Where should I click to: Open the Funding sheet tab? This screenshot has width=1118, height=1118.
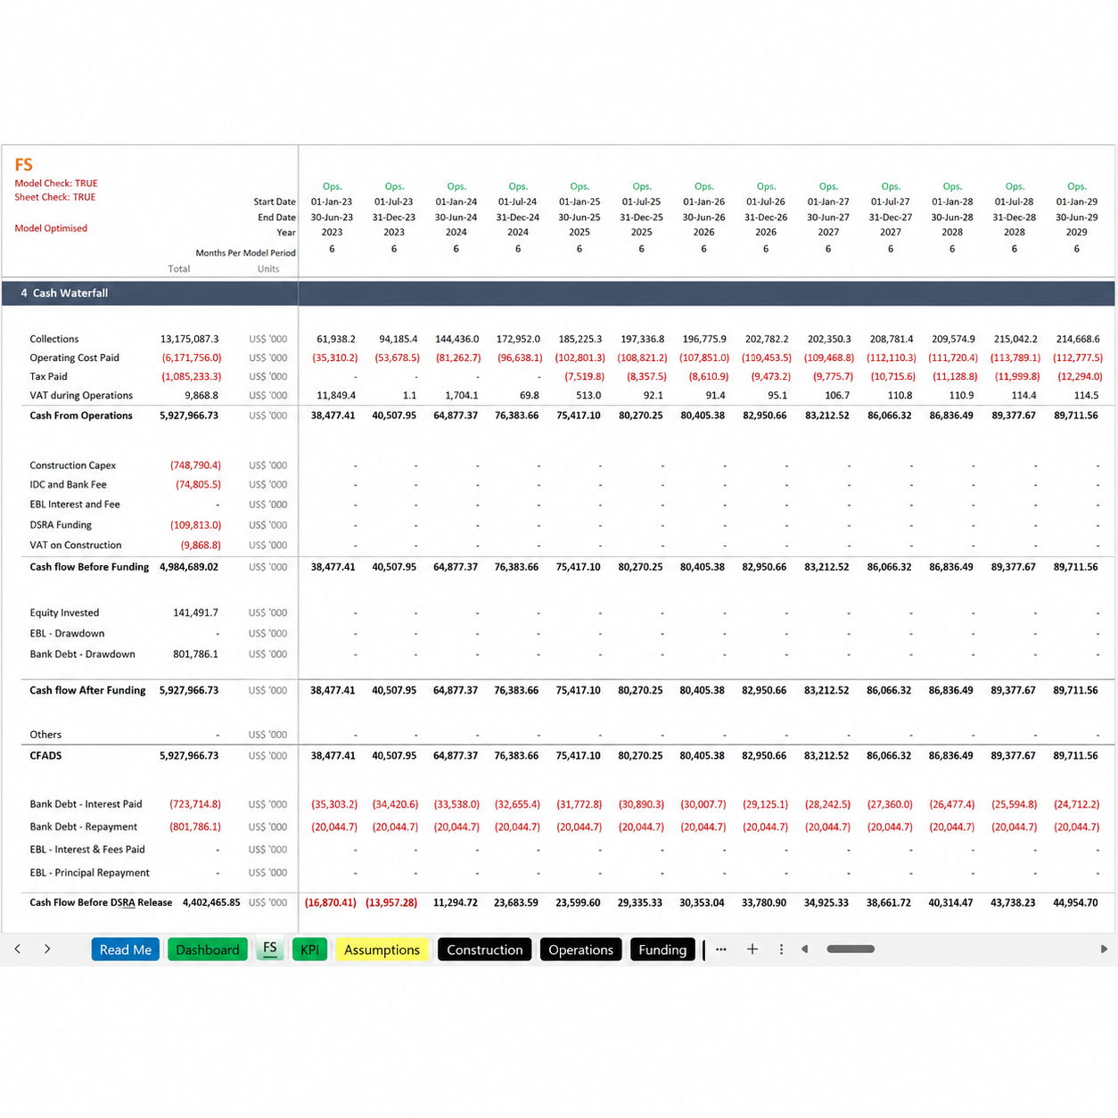pyautogui.click(x=662, y=949)
